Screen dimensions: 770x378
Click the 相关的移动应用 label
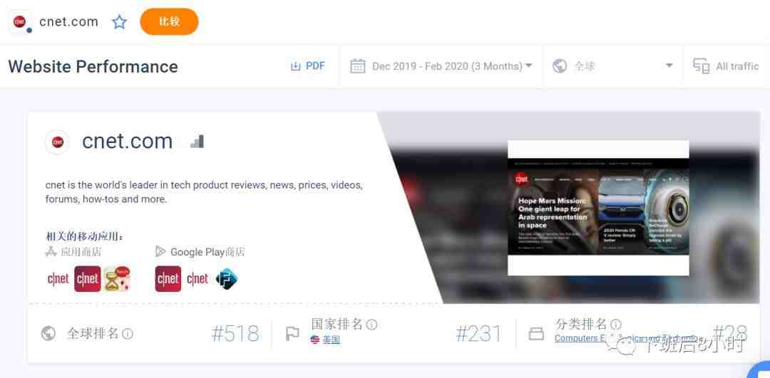84,236
